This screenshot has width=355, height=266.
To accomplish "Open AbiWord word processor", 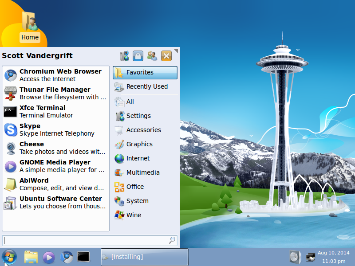I will coord(53,184).
